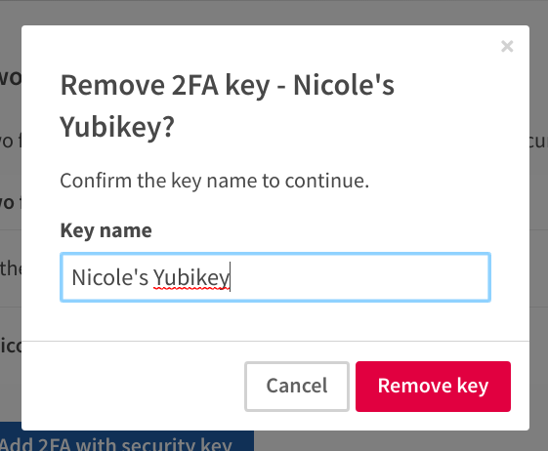Click the dialog heading 'Remove 2FA key'
The height and width of the screenshot is (451, 548).
tap(165, 86)
